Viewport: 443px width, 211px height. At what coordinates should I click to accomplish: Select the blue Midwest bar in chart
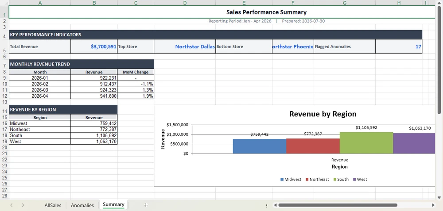tap(259, 146)
